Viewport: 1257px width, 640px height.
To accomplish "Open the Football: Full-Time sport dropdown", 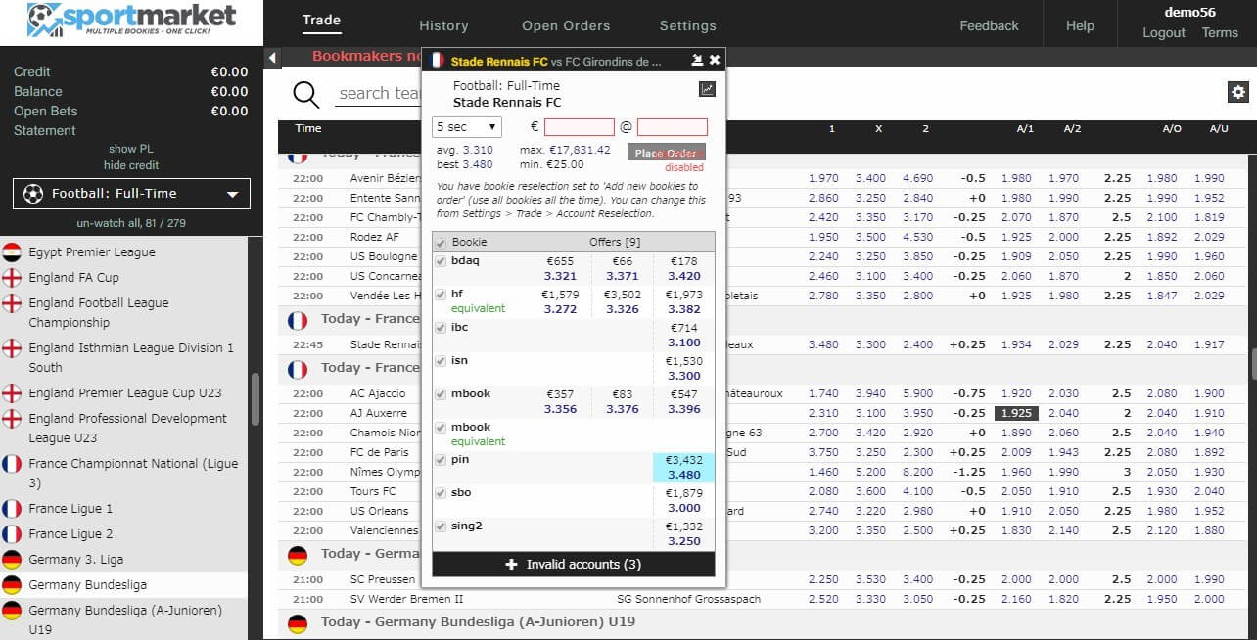I will pyautogui.click(x=132, y=194).
